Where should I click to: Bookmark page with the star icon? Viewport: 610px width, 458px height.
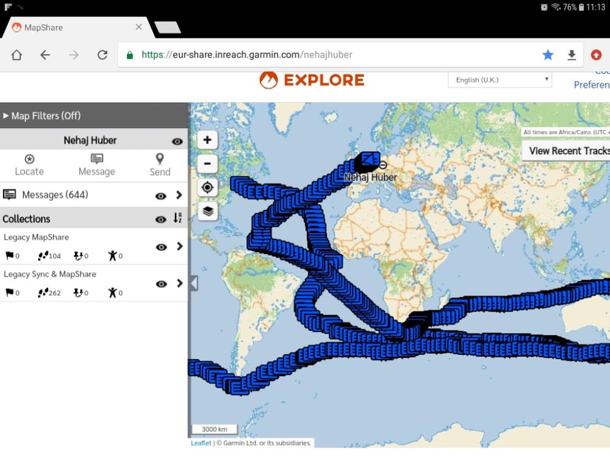point(548,55)
